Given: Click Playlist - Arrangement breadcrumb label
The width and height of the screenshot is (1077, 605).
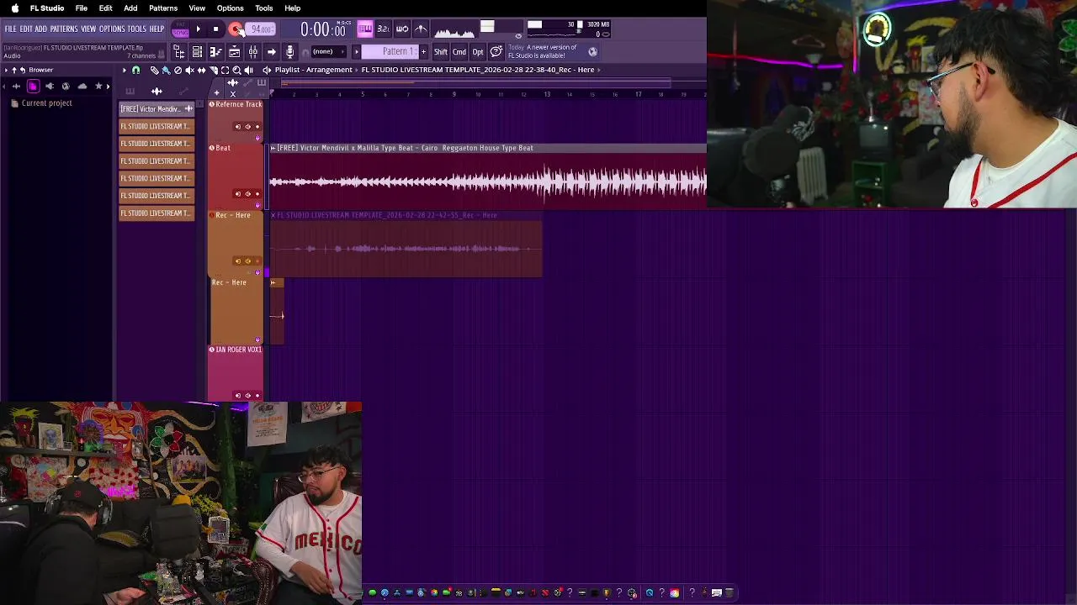Looking at the screenshot, I should (313, 70).
